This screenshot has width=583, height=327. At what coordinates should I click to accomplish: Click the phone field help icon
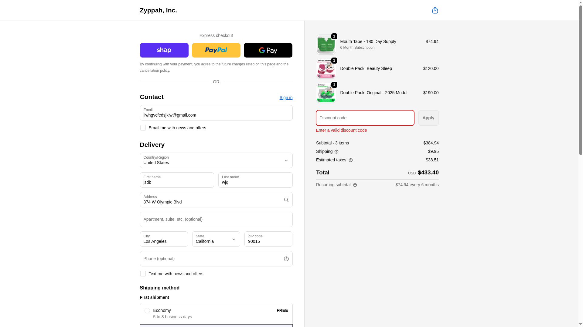[x=286, y=259]
